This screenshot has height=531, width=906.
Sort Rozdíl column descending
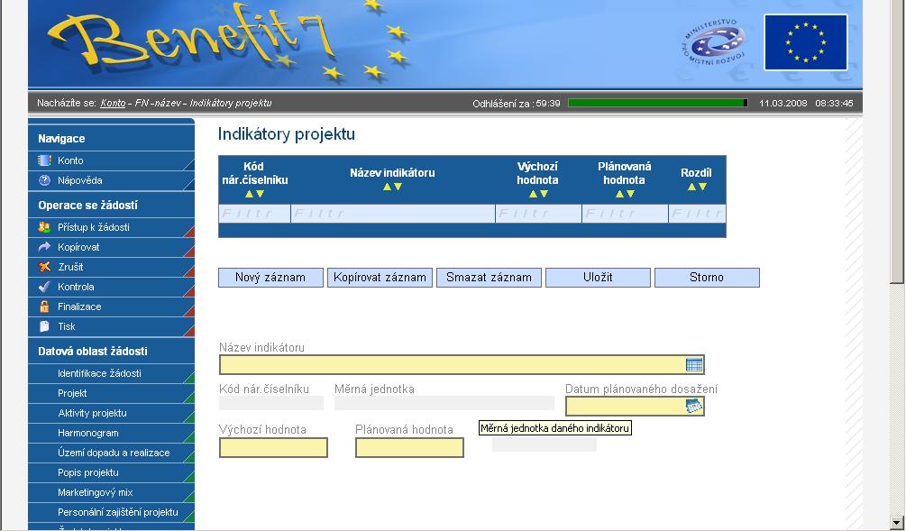click(x=702, y=187)
